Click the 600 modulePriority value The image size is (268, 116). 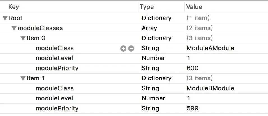[x=192, y=68]
